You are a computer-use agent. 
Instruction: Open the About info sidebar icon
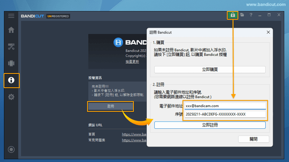click(x=11, y=80)
